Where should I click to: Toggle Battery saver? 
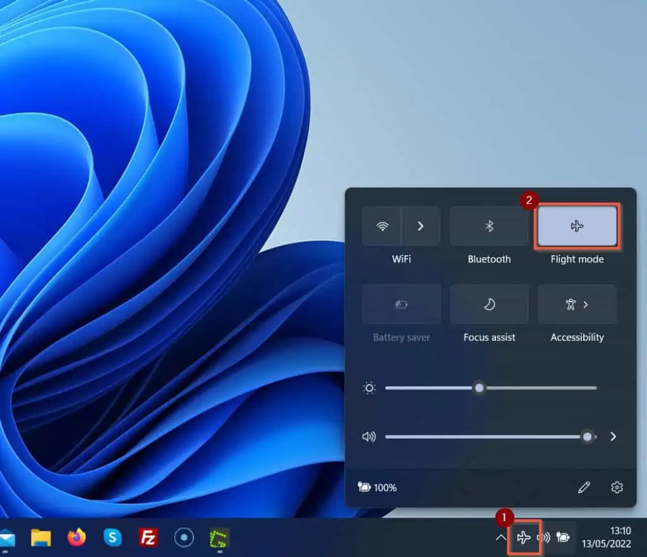tap(401, 304)
